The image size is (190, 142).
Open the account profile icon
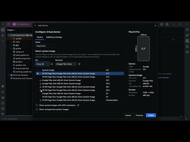(167, 24)
